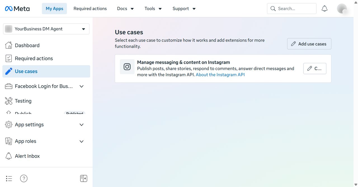Viewport: 358px width, 187px height.
Task: Click the Instagram logo icon
Action: [127, 67]
